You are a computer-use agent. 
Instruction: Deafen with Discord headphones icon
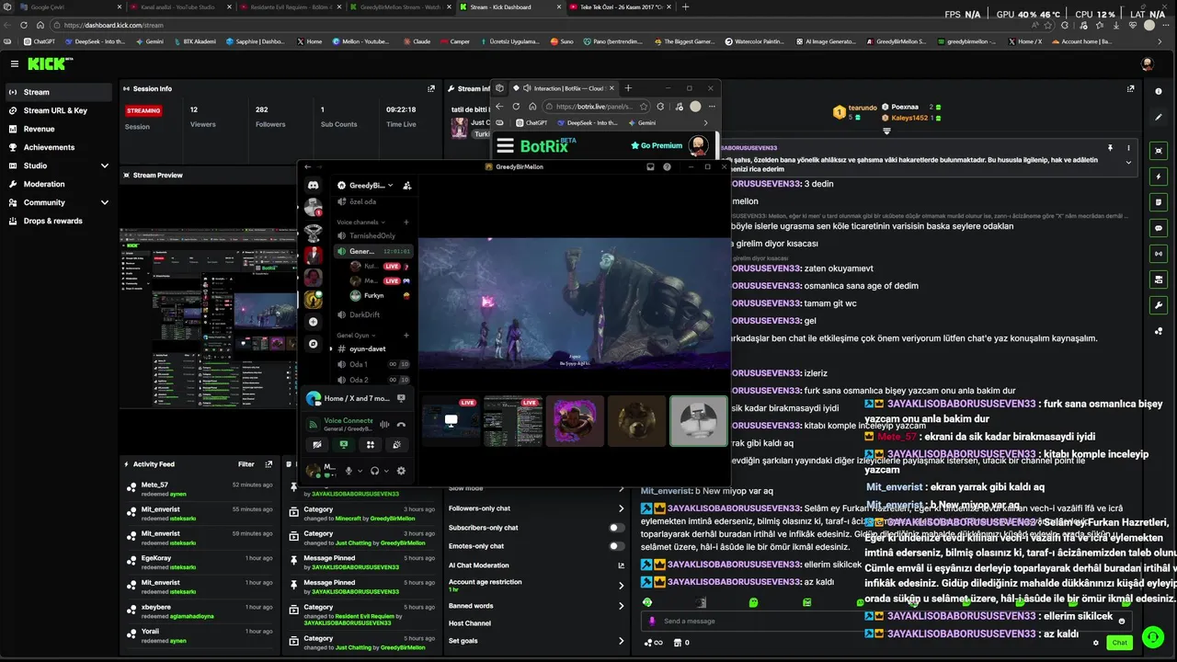(374, 471)
